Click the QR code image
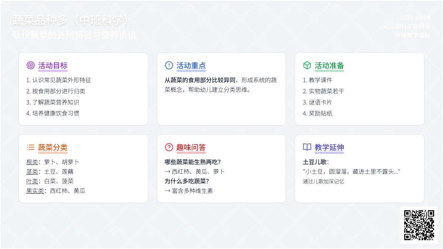This screenshot has width=443, height=249. coord(419,225)
